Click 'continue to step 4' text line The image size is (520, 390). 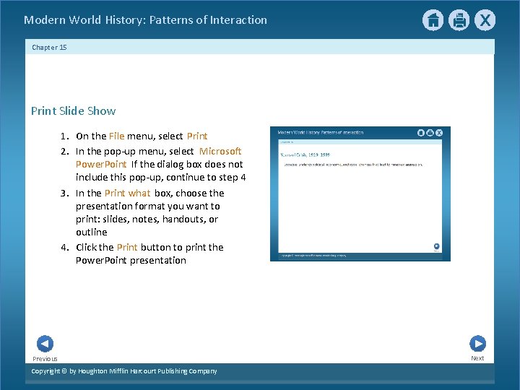tap(206, 178)
